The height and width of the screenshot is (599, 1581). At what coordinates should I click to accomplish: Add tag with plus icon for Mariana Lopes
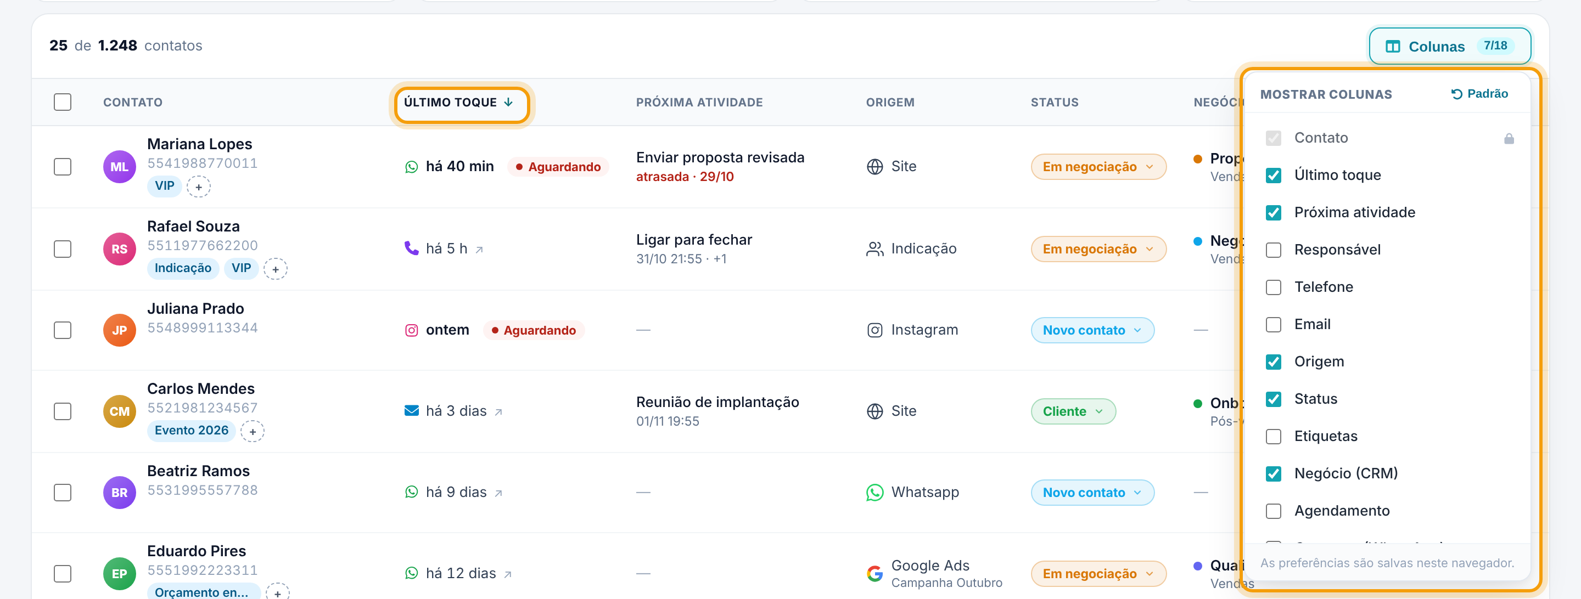[x=198, y=187]
